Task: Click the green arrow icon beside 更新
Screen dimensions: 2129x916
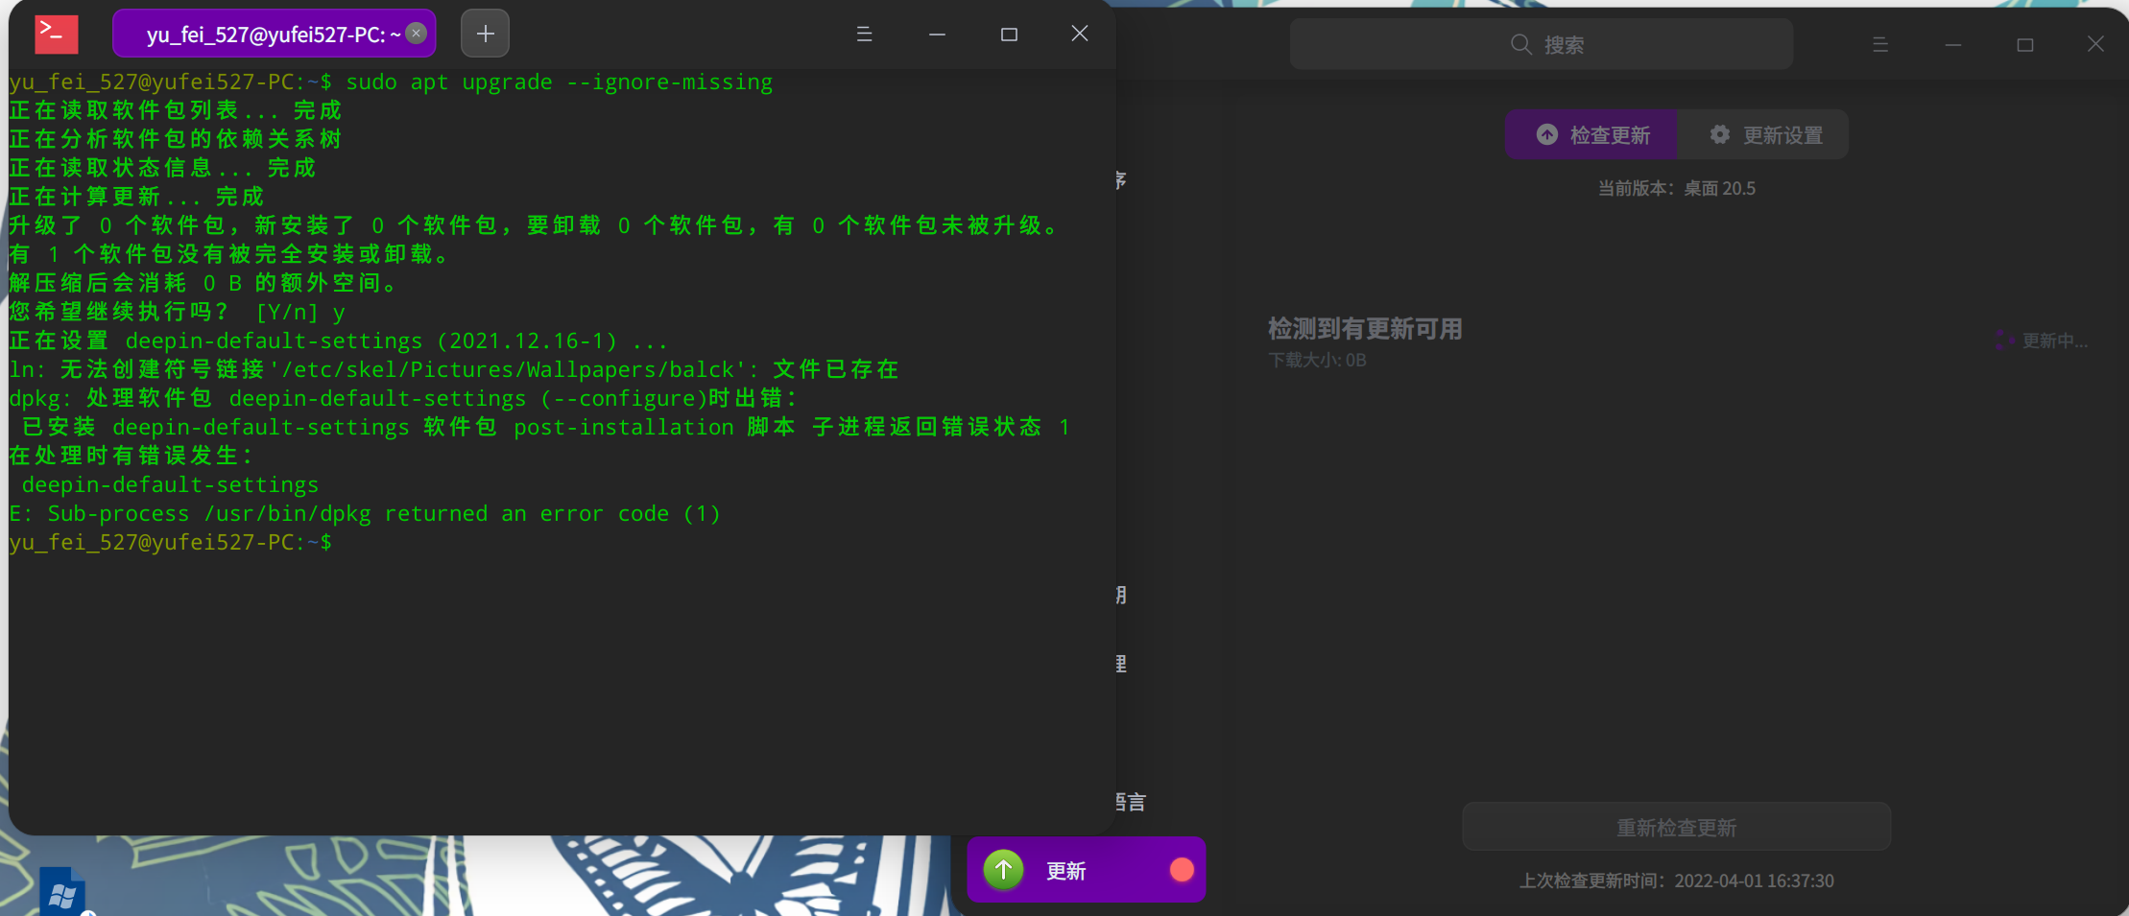Action: coord(1003,870)
